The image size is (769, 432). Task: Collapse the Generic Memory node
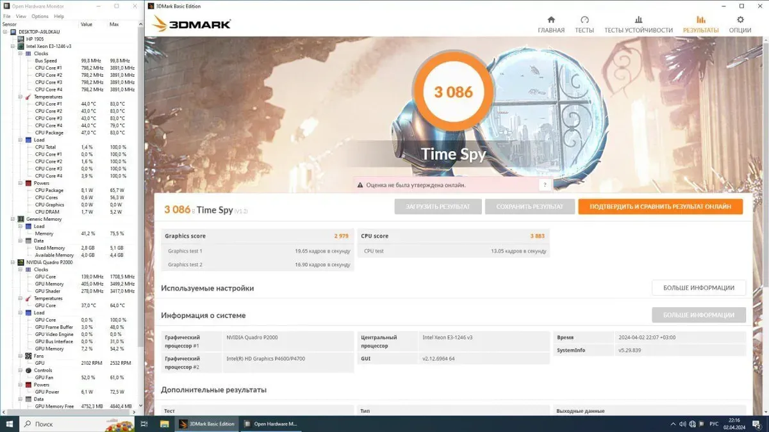point(13,219)
